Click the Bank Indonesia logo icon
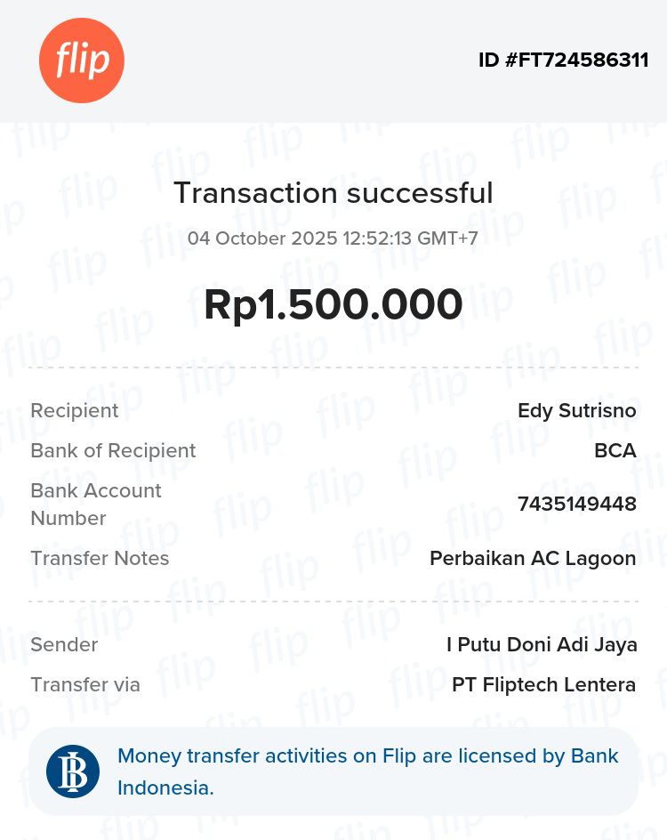Viewport: 667px width, 840px height. click(73, 771)
